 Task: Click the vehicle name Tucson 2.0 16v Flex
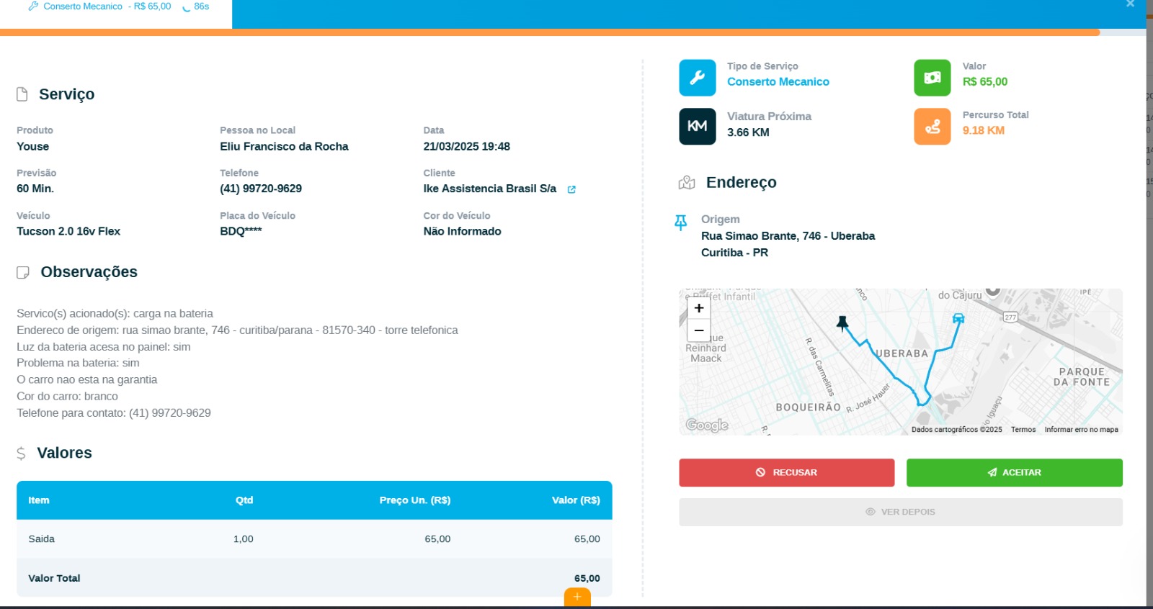(x=68, y=231)
